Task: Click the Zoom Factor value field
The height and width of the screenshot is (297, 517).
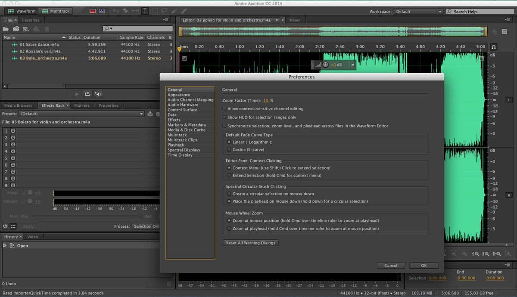Action: [x=266, y=100]
